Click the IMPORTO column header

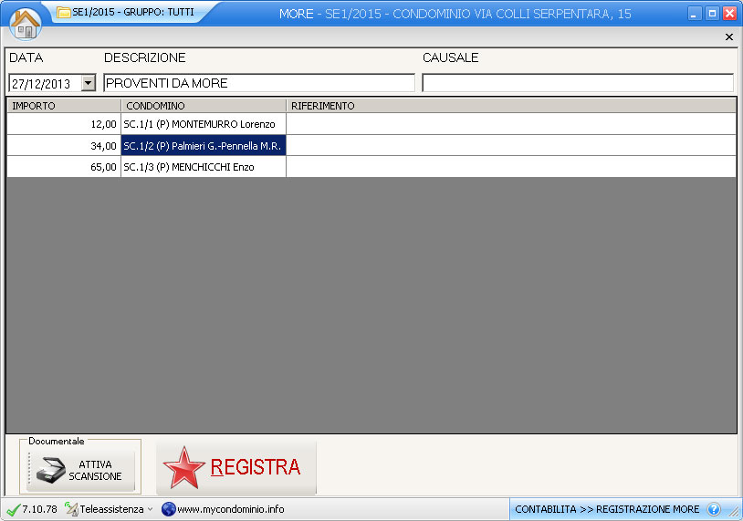[64, 106]
